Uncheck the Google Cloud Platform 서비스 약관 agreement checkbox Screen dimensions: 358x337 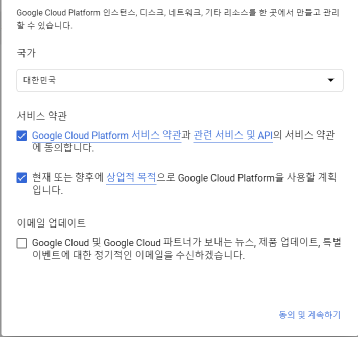21,136
